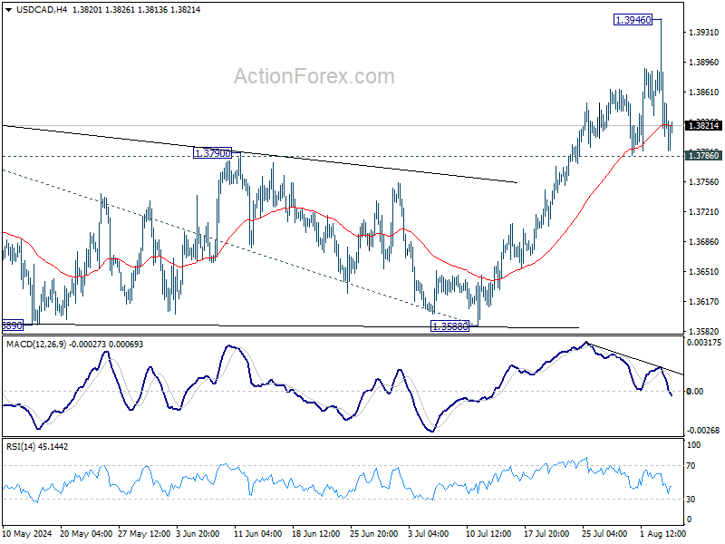Select the USDCAD,H4 symbol title text
Screen dimensions: 725x544
42,10
